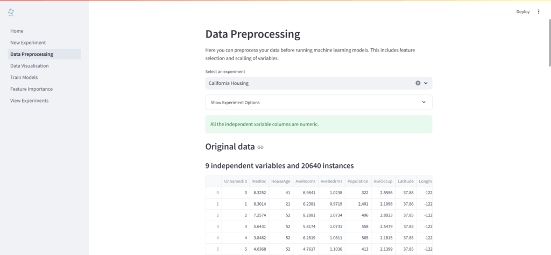Click the AveRooms value 6.9841 cell
551x255 pixels.
click(x=305, y=193)
